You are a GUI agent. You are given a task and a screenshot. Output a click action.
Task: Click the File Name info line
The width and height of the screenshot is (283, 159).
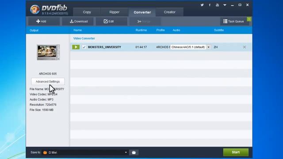point(47,89)
